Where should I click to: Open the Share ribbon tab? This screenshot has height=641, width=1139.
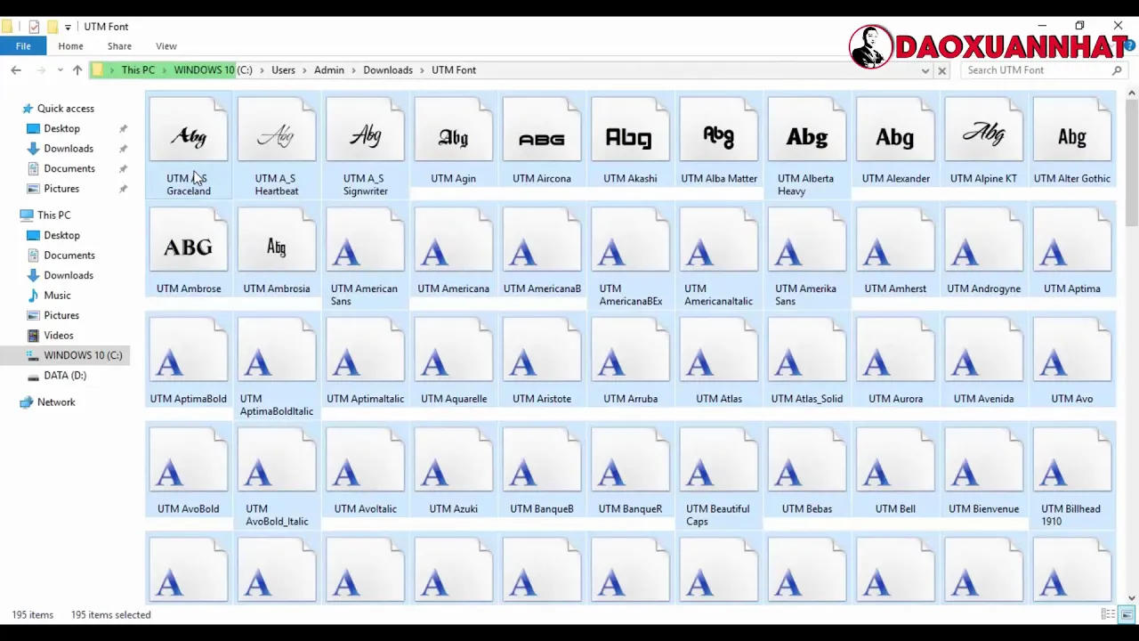coord(119,46)
